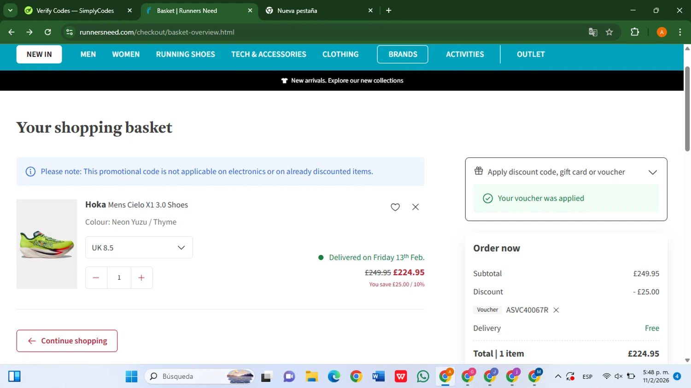Screen dimensions: 691x388
Task: Open RUNNING SHOES menu
Action: coord(186,54)
